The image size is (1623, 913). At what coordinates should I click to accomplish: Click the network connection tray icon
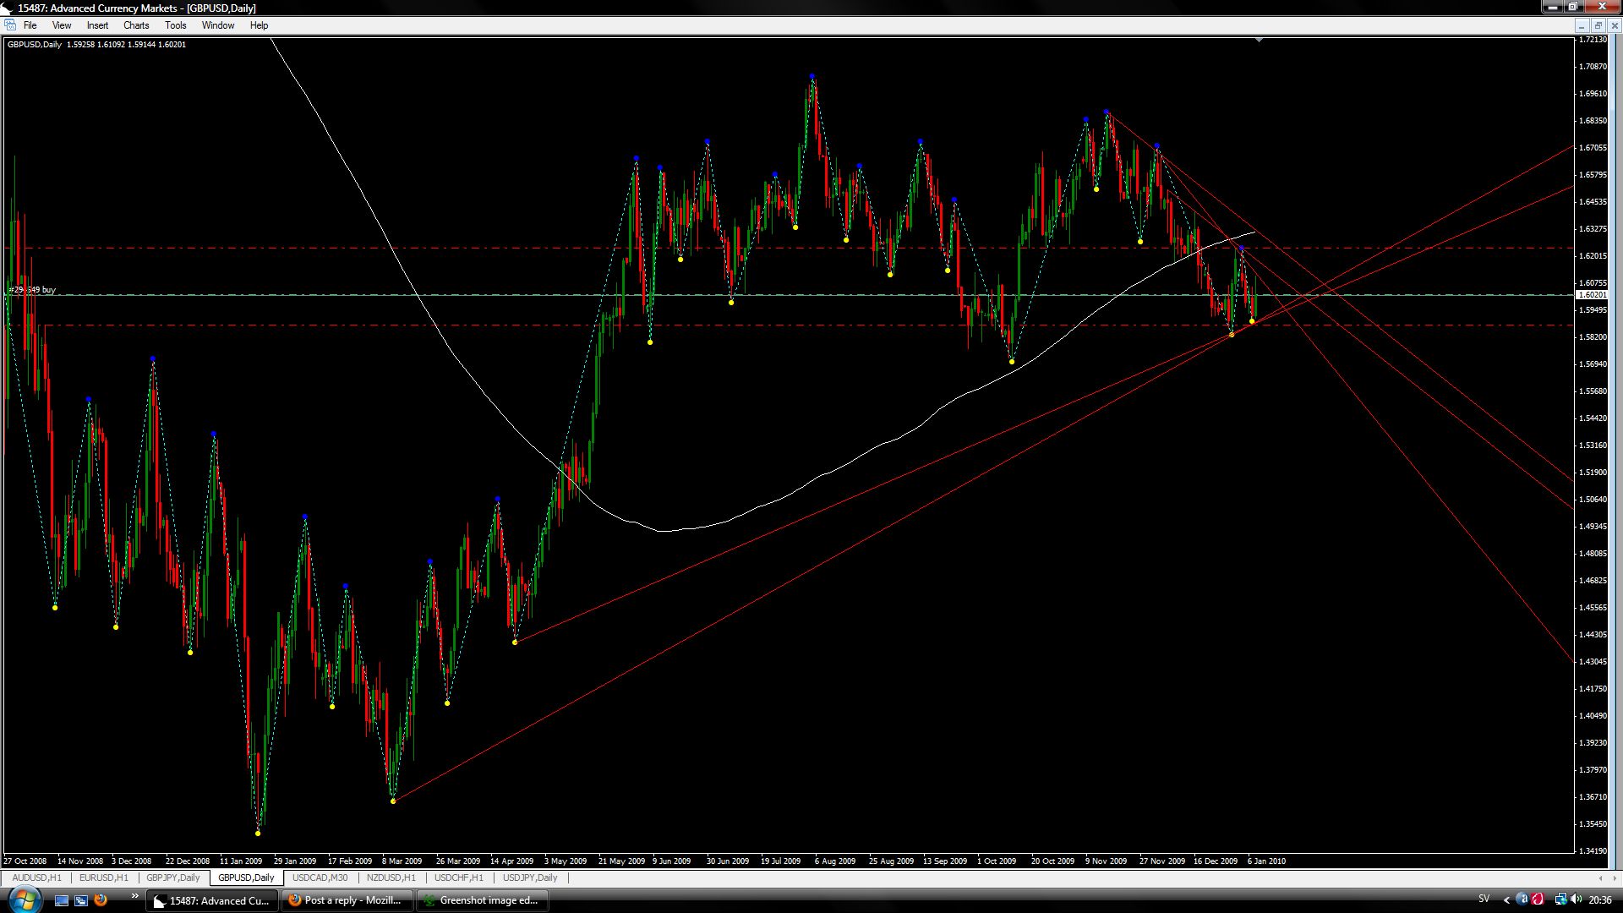(x=1561, y=899)
